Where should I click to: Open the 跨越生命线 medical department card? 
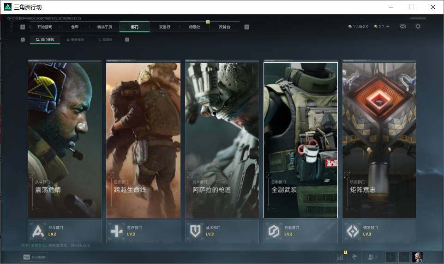pyautogui.click(x=143, y=140)
